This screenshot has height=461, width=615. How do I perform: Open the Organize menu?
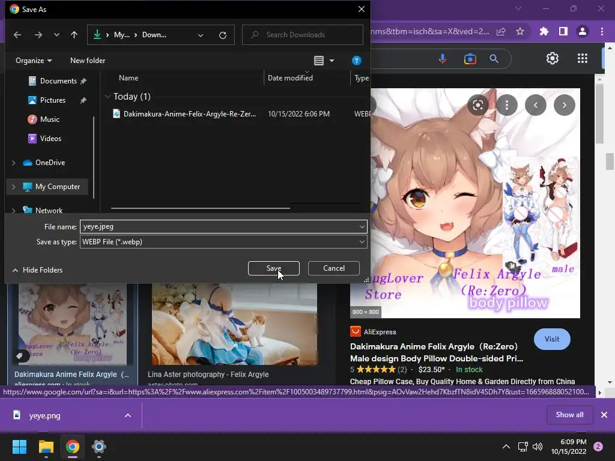34,61
